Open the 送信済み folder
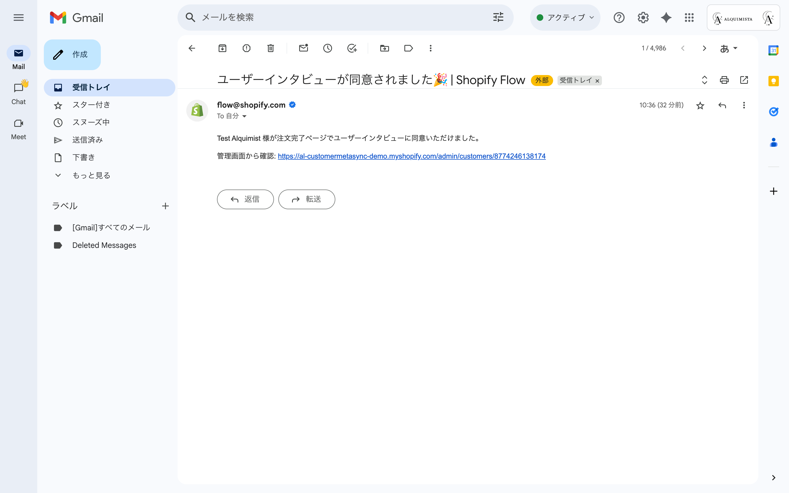 pyautogui.click(x=110, y=140)
